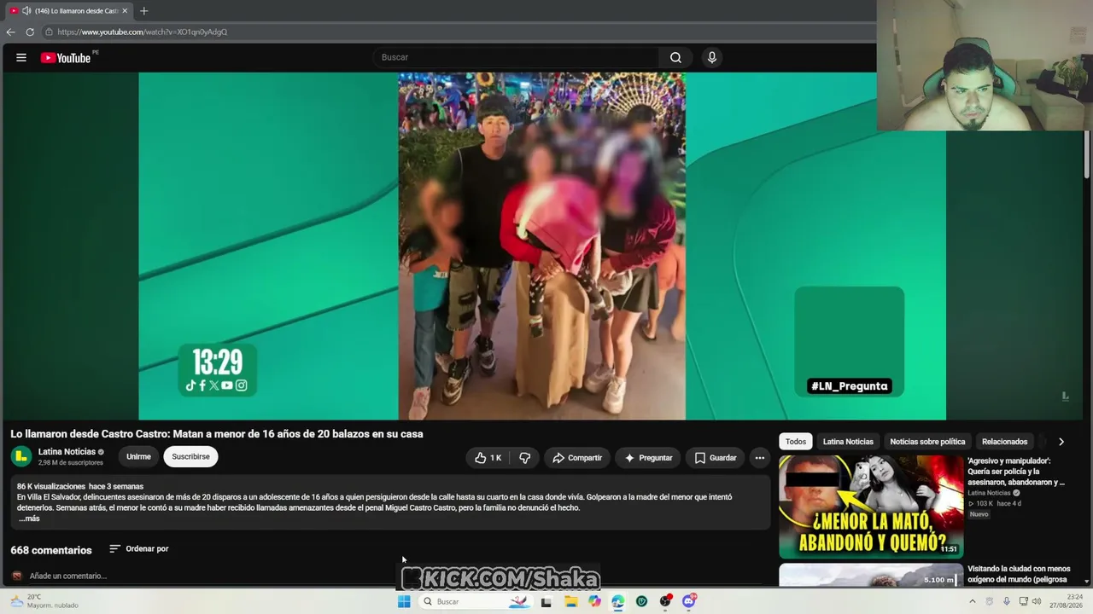This screenshot has height=614, width=1093.
Task: Select the Noticias sobre política chip
Action: coord(927,442)
